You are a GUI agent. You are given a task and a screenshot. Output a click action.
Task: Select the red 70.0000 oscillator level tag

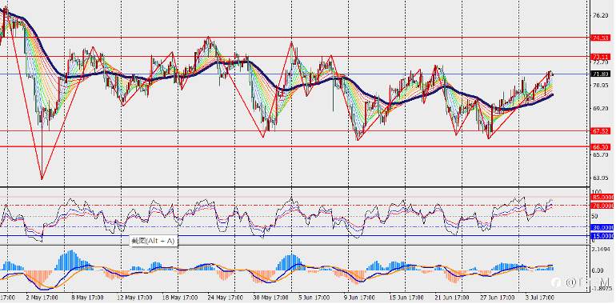click(x=602, y=206)
